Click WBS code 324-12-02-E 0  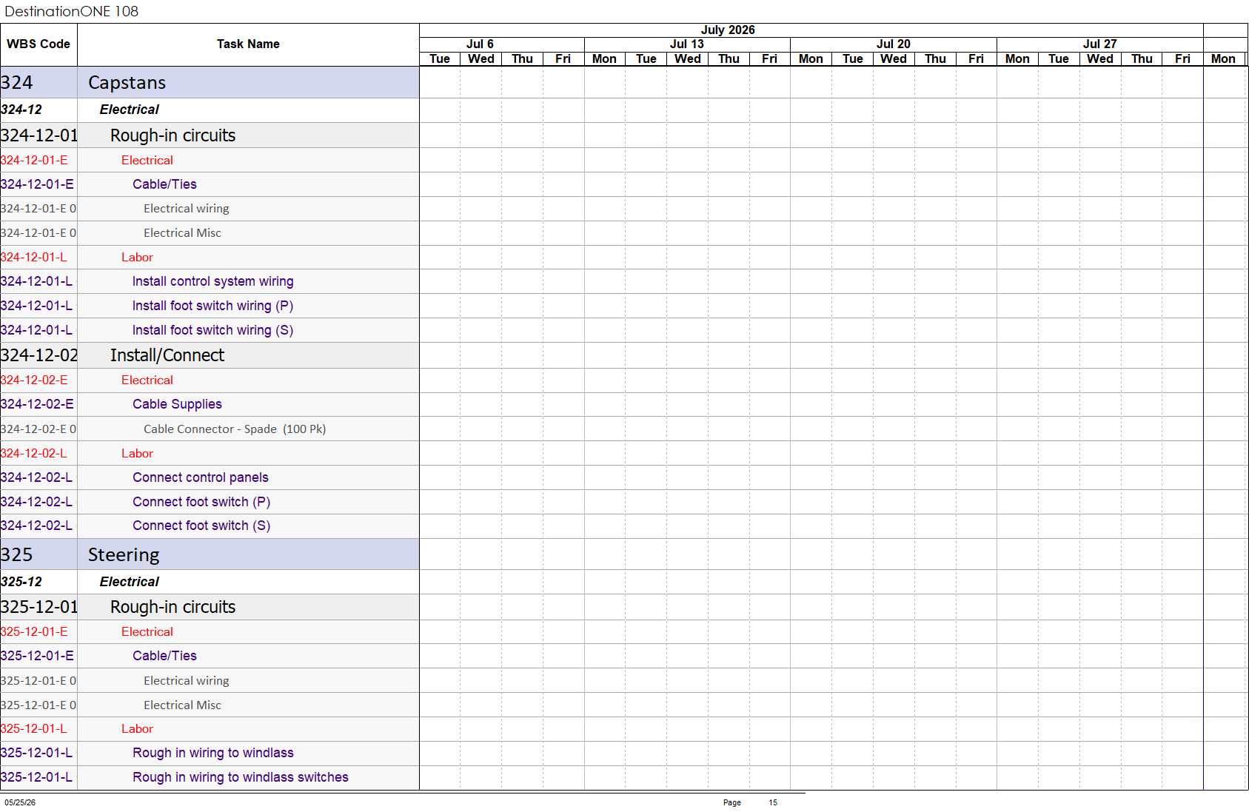point(38,429)
